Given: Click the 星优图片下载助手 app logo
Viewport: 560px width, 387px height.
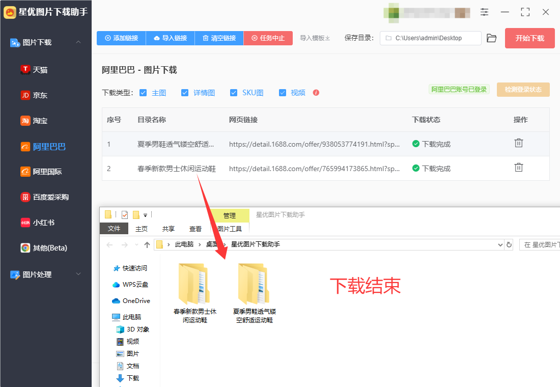Looking at the screenshot, I should (x=10, y=12).
